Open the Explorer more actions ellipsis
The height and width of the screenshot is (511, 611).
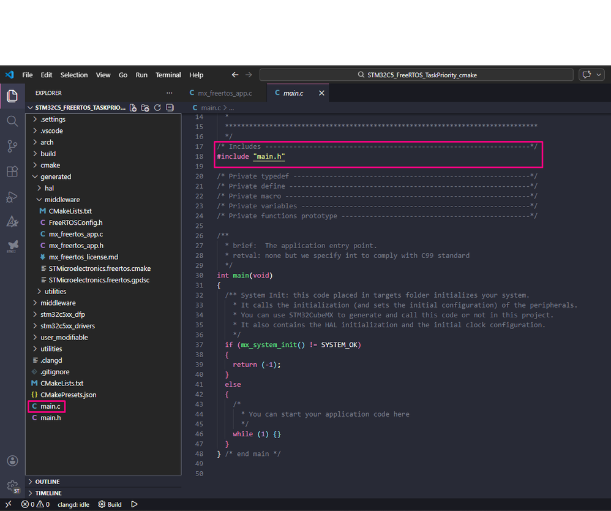pyautogui.click(x=169, y=93)
